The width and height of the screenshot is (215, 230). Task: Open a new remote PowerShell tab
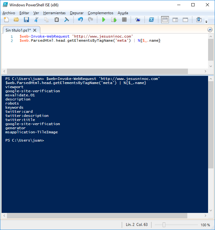138,20
